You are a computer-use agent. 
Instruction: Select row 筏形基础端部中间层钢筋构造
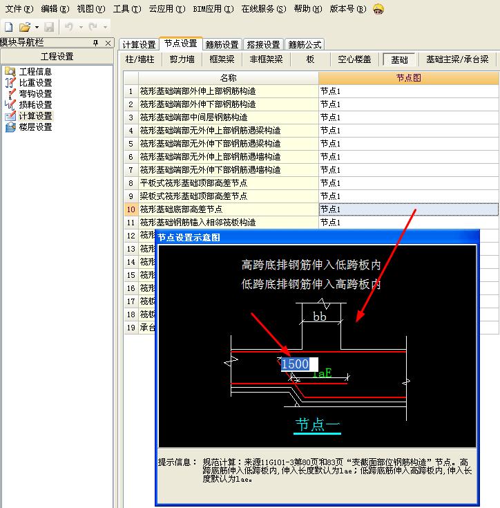229,117
